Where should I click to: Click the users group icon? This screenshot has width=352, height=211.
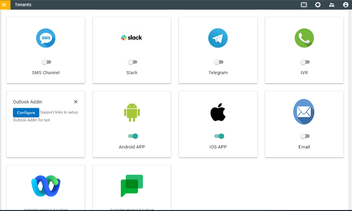[332, 5]
